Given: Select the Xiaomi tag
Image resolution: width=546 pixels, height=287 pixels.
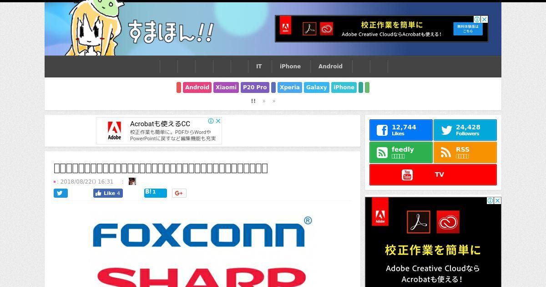Looking at the screenshot, I should coord(226,87).
